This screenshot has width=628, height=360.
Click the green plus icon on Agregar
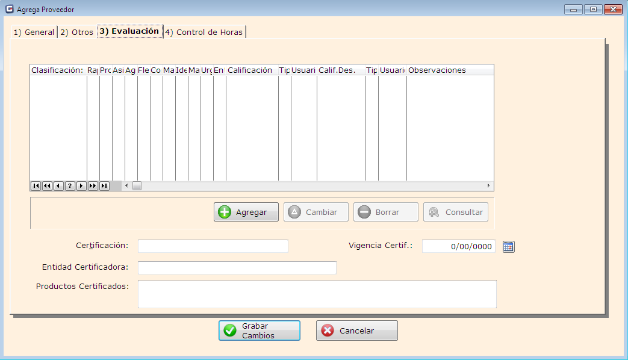(x=224, y=211)
